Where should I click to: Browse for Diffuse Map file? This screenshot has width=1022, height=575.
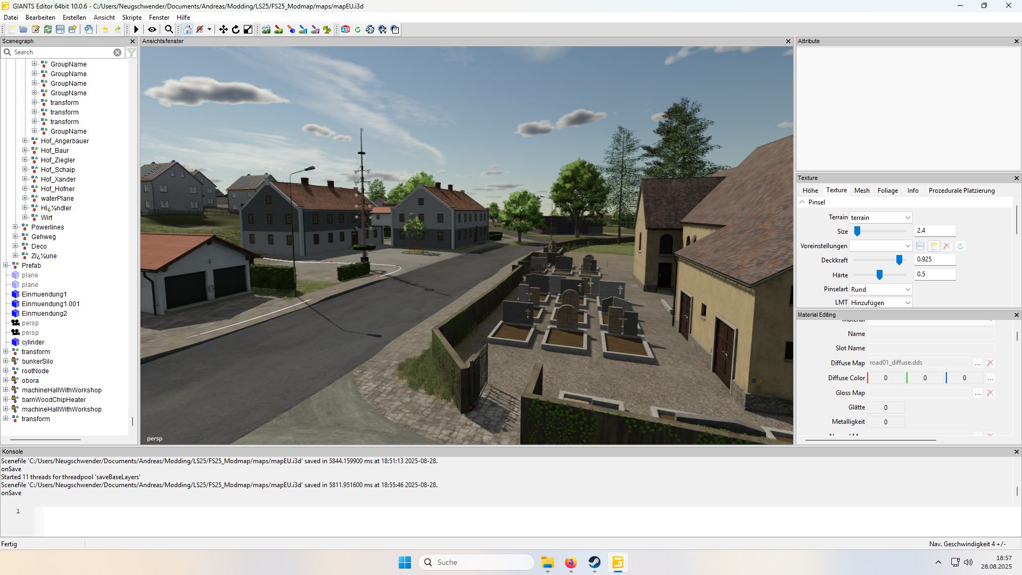click(978, 363)
